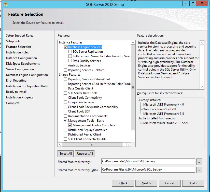This screenshot has width=210, height=192.
Task: Go back with the Back button
Action: click(x=123, y=183)
